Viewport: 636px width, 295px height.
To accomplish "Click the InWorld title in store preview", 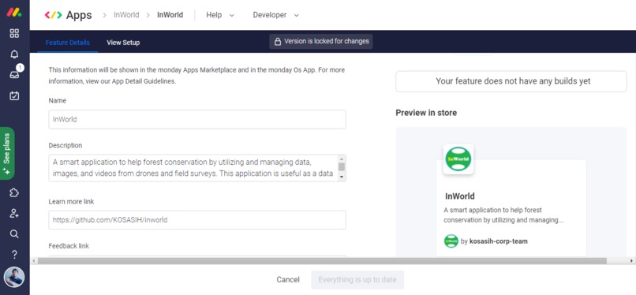I will coord(460,196).
